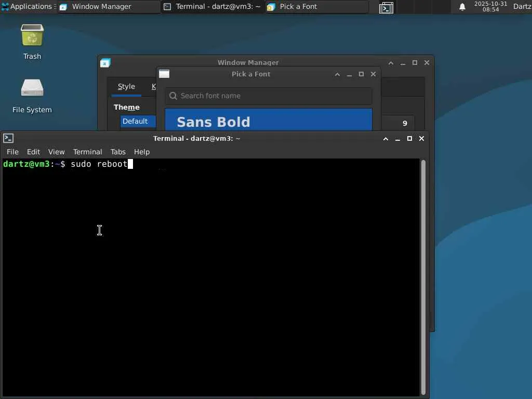Open the Terminal File menu

point(12,152)
